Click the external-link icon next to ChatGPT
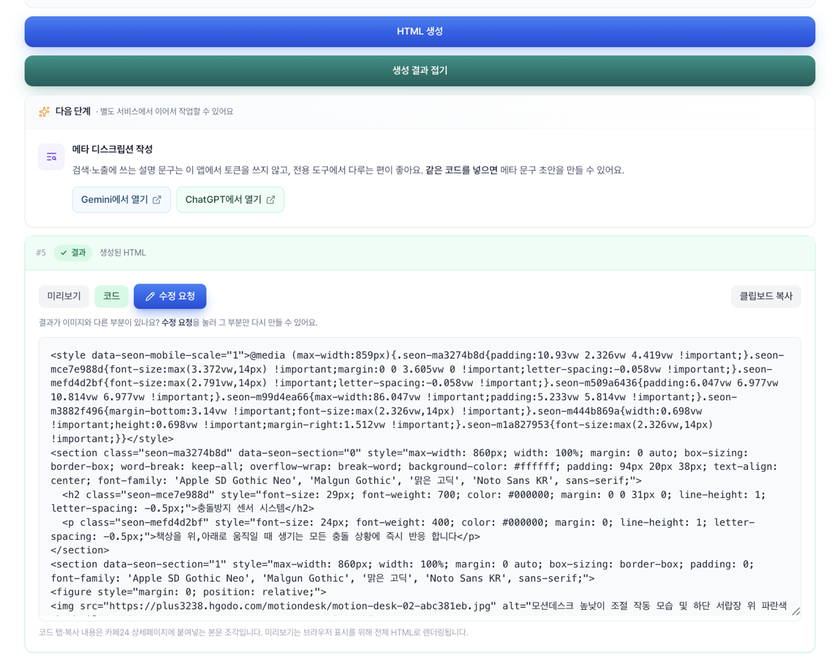The height and width of the screenshot is (670, 839). click(x=271, y=200)
